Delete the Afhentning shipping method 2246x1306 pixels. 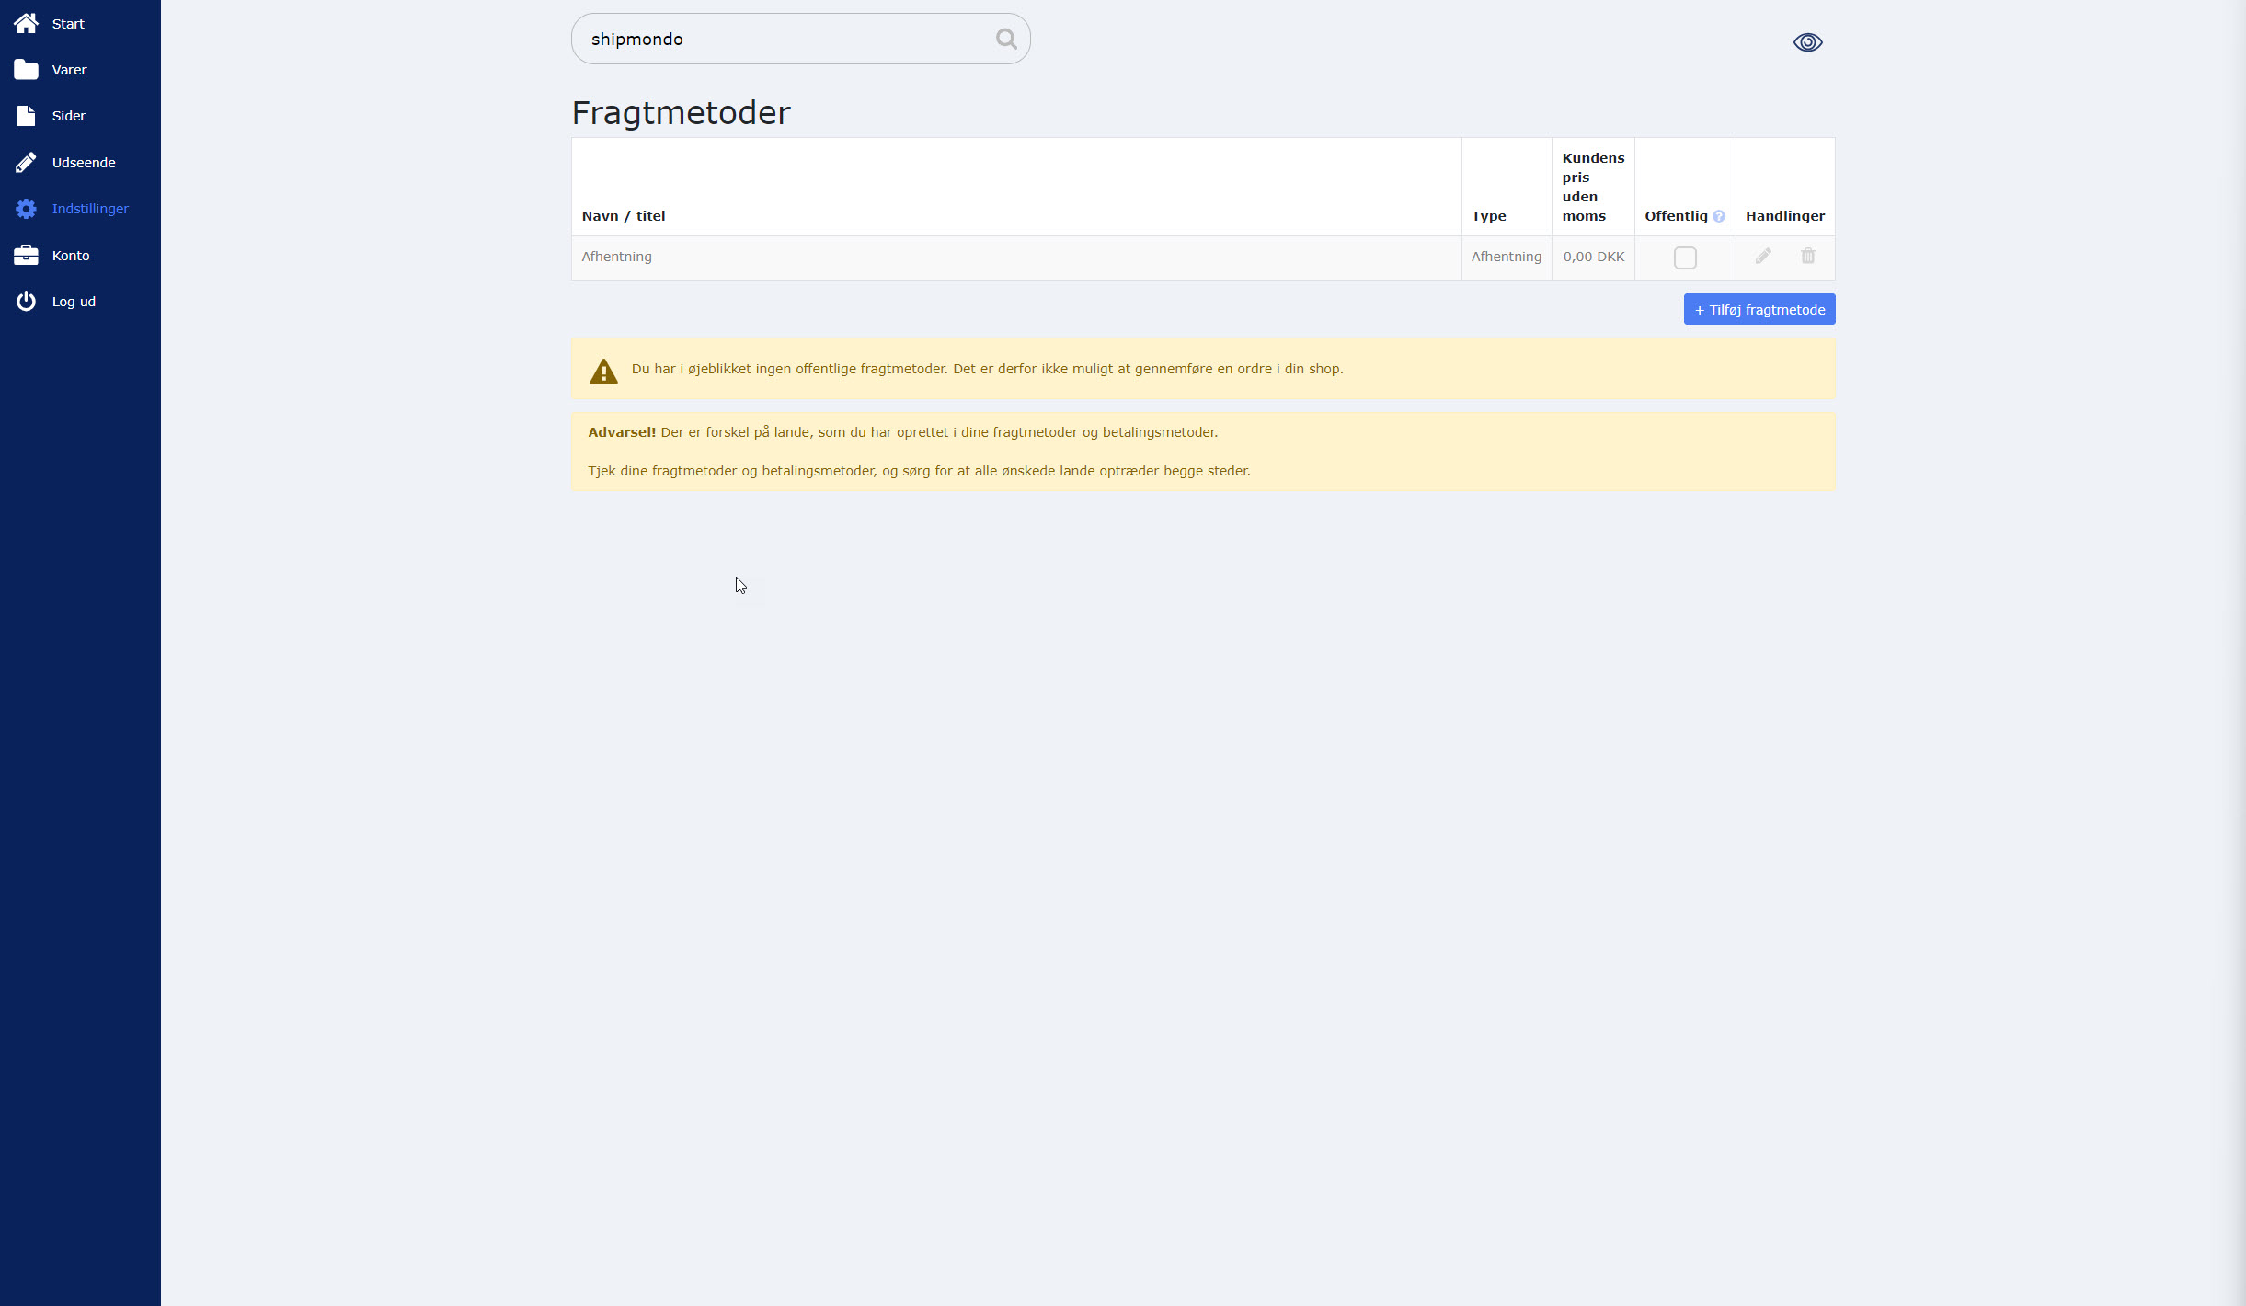tap(1807, 257)
